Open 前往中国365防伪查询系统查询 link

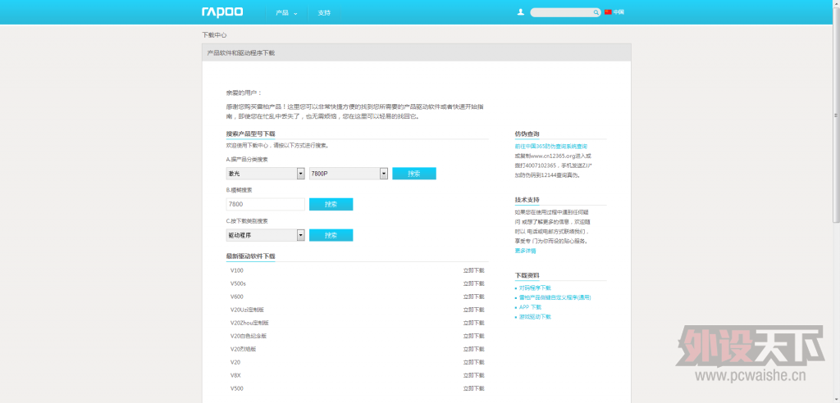[x=550, y=146]
